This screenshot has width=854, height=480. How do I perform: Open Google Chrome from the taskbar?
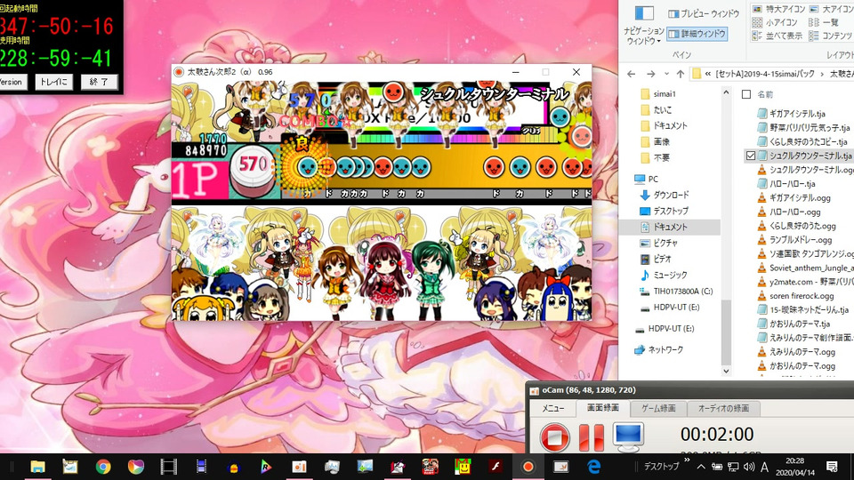coord(103,467)
